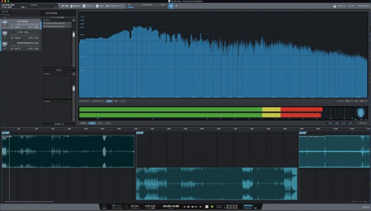Image resolution: width=371 pixels, height=211 pixels.
Task: Open the track inserts settings gear icon
Action: pos(74,21)
